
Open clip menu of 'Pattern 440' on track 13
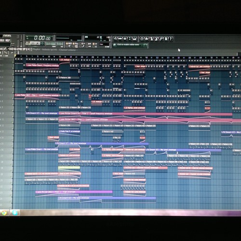[103, 132]
